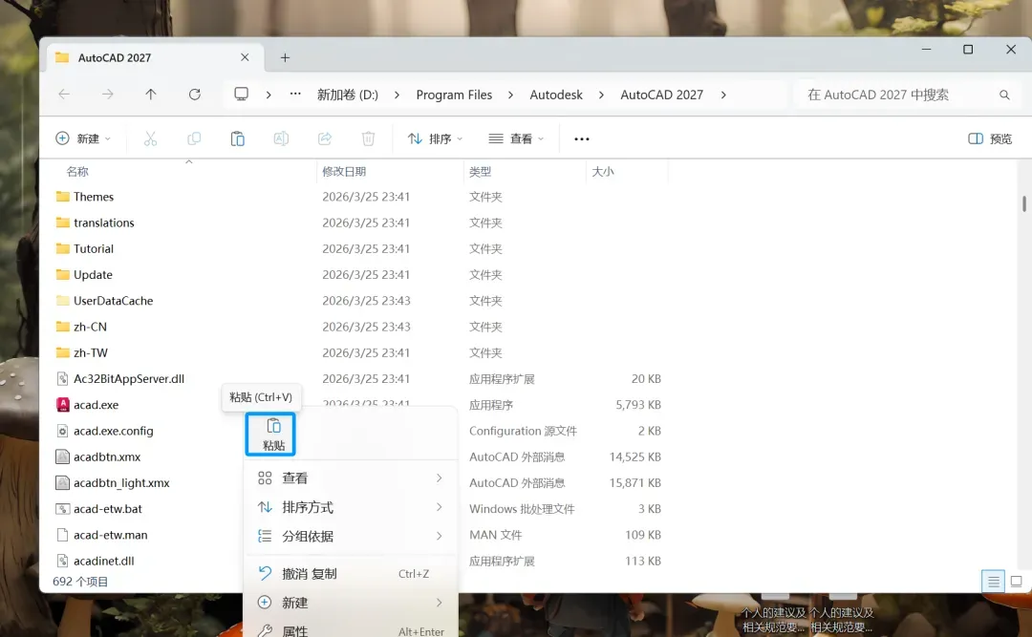Expand chevron after AutoCAD 2027 breadcrumb
Image resolution: width=1032 pixels, height=637 pixels.
tap(723, 95)
